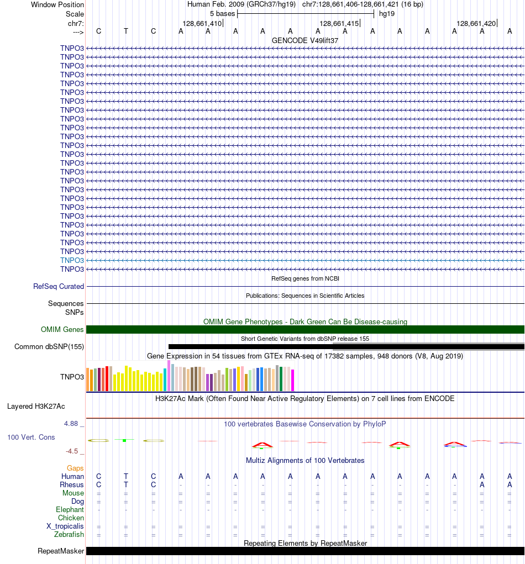Viewport: 525px width, 564px height.
Task: Click the '-4.5' lower PhyloP scale value
Action: pyautogui.click(x=72, y=451)
